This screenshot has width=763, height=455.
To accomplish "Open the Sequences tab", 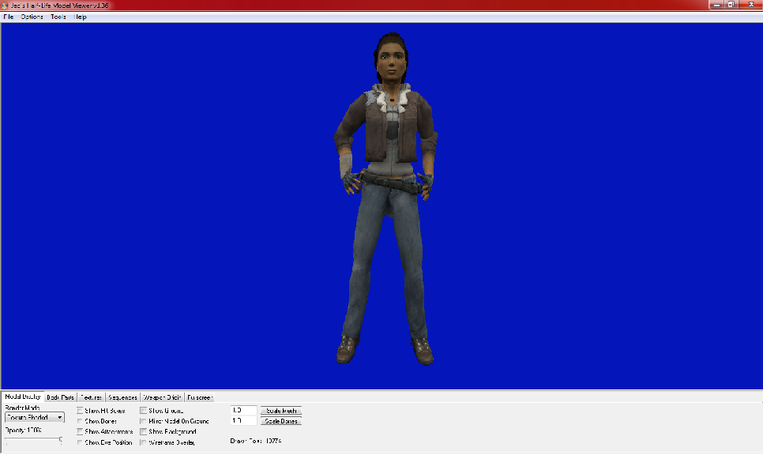I will click(122, 397).
